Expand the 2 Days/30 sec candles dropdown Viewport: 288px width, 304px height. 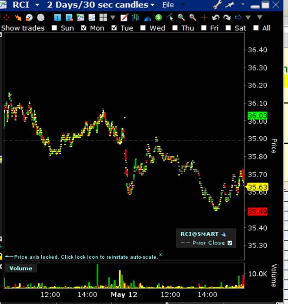pos(152,5)
